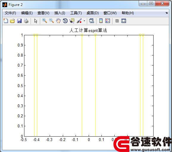Open the 查看(V) menu
The height and width of the screenshot is (152, 172).
pyautogui.click(x=43, y=13)
